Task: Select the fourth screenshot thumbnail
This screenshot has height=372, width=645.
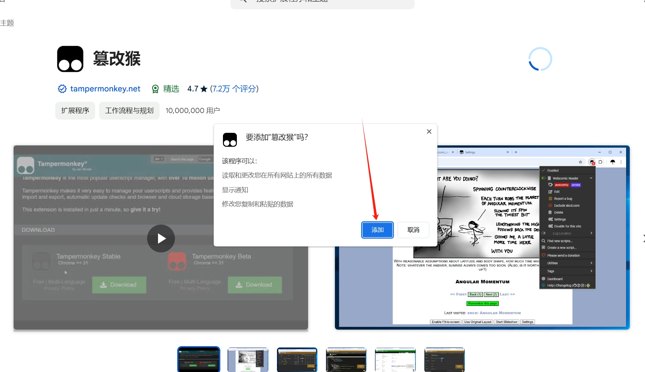Action: (346, 360)
